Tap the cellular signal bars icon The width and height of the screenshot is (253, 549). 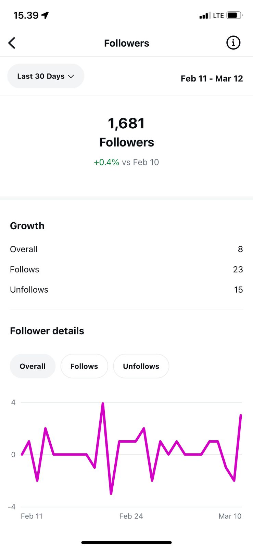point(205,15)
